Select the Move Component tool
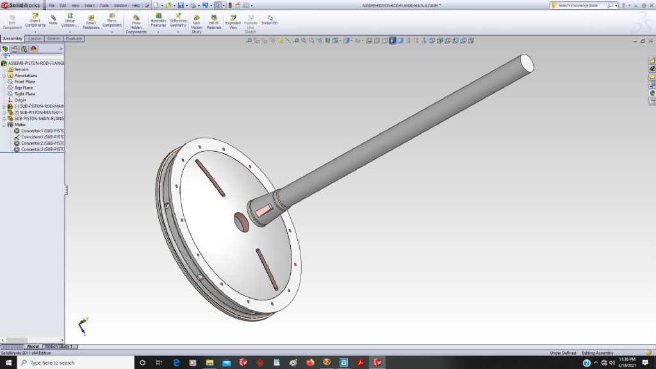656x369 pixels. (111, 20)
